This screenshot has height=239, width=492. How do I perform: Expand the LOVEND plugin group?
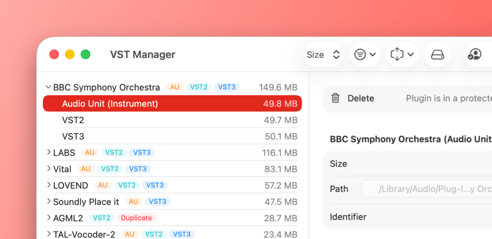tap(48, 185)
